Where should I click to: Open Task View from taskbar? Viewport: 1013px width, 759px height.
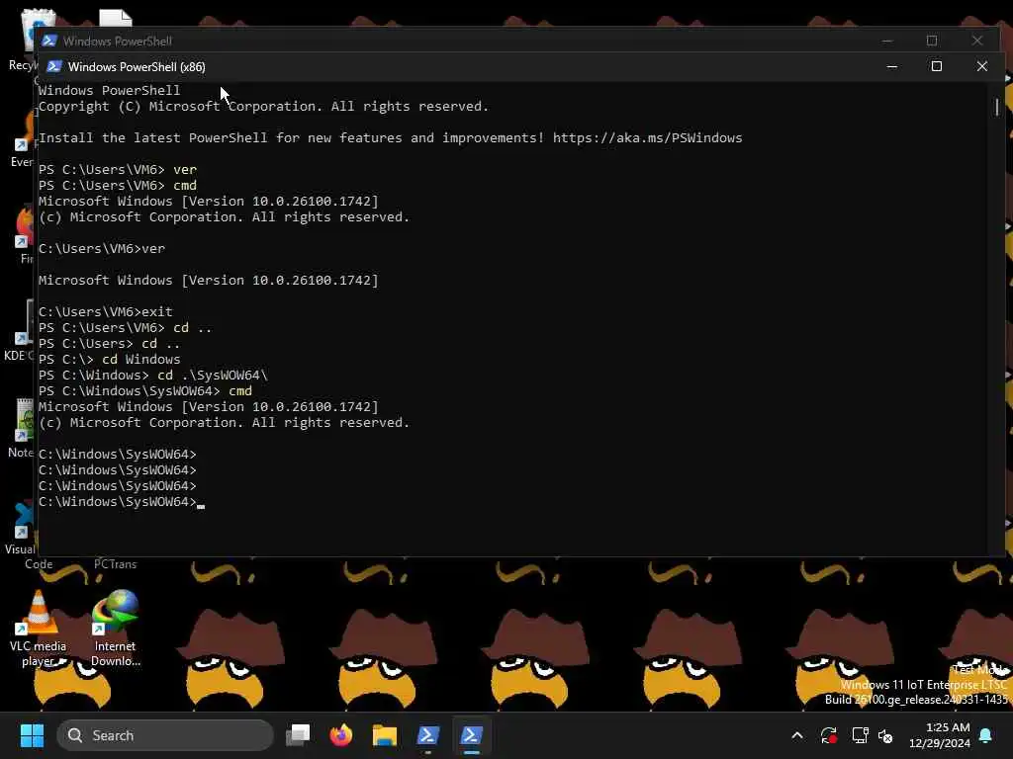299,735
